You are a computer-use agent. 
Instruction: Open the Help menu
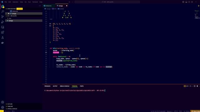pyautogui.click(x=41, y=2)
